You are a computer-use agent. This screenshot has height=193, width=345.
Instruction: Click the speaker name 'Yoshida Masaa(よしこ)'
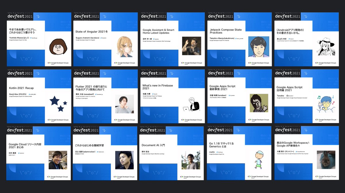pyautogui.click(x=18, y=38)
